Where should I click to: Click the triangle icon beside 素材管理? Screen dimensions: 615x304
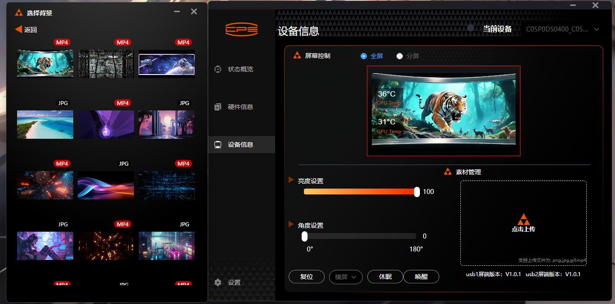tap(448, 172)
